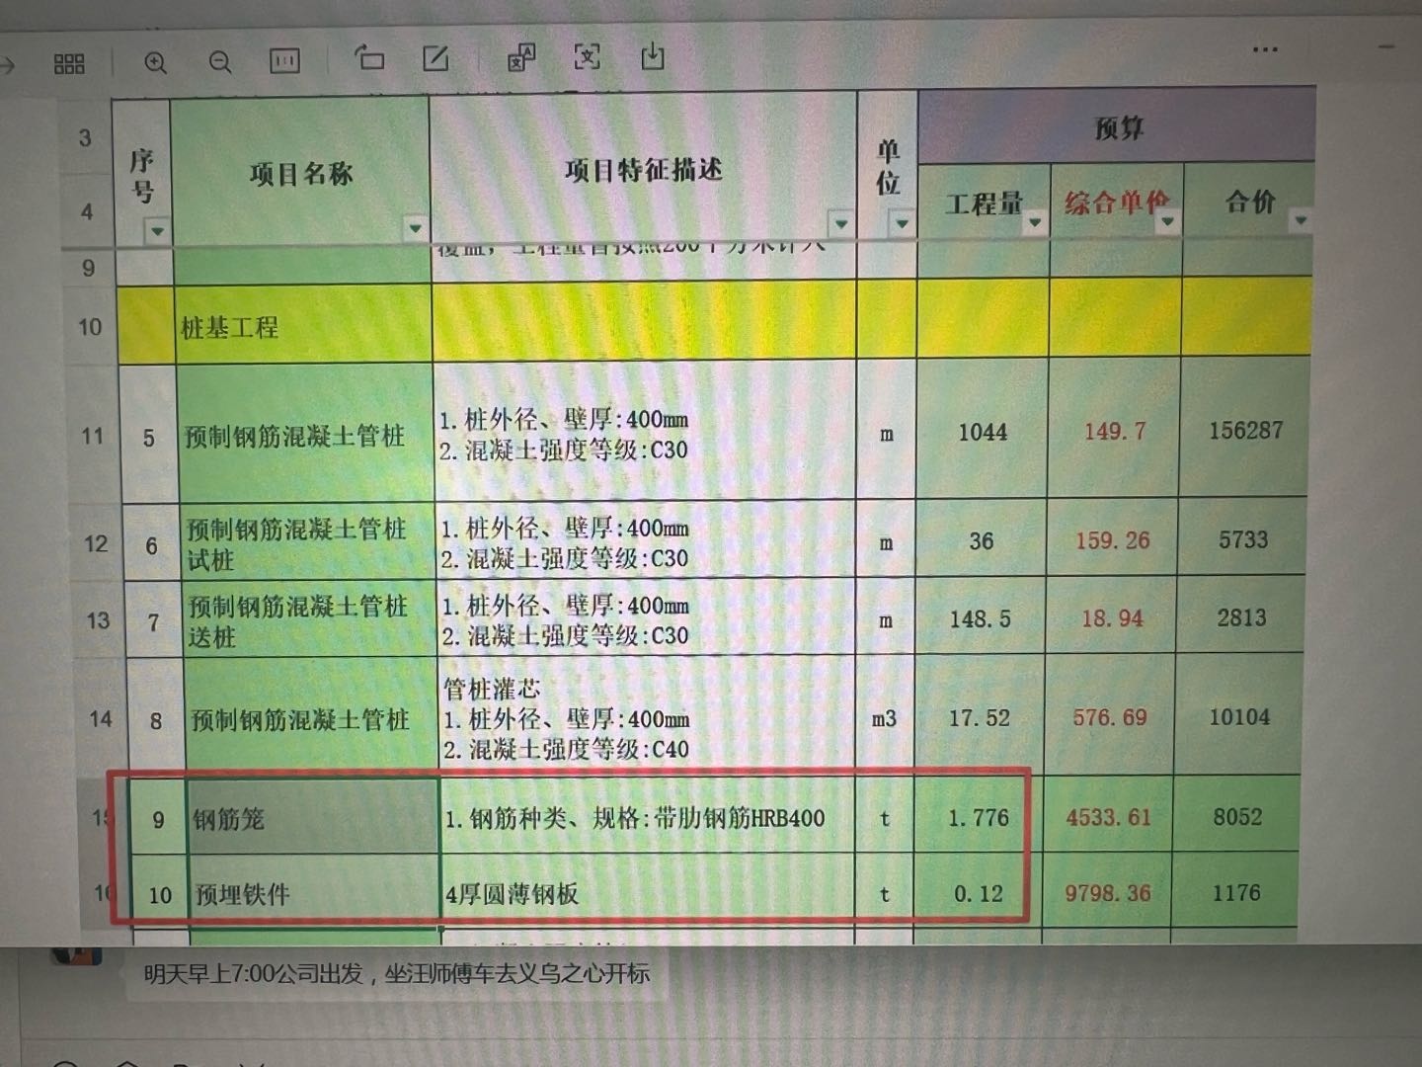Viewport: 1422px width, 1067px height.
Task: Select the 预算 header cell
Action: coord(1116,126)
